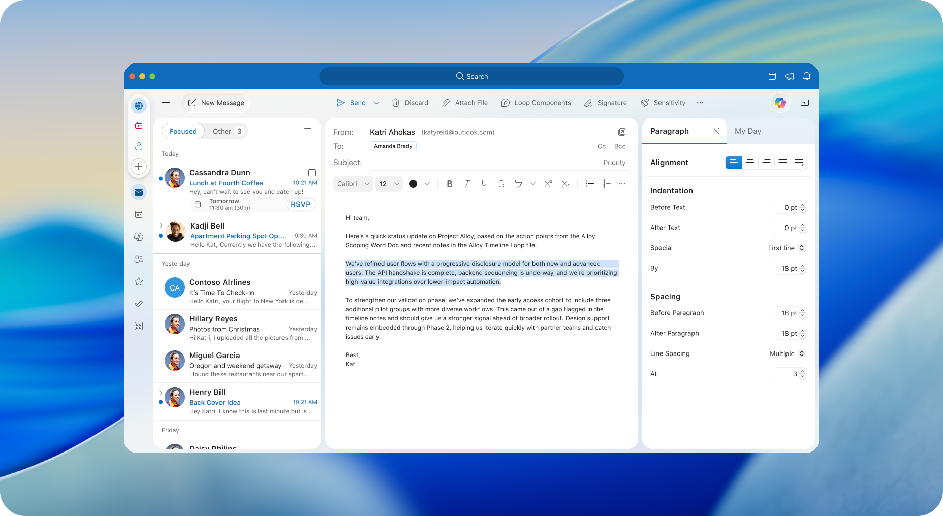
Task: Collapse the right side panel
Action: 805,103
